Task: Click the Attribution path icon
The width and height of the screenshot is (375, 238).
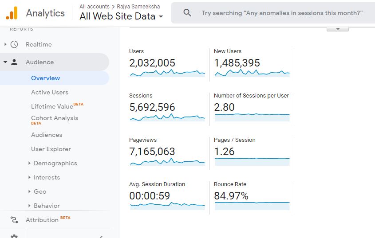Action: [14, 219]
